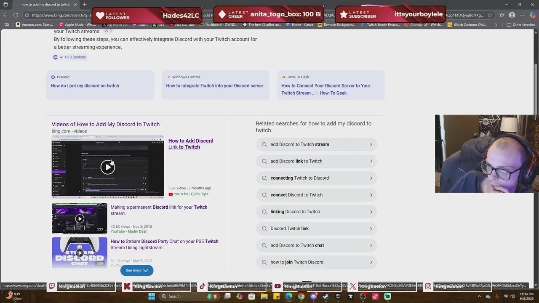Open Copilot icon in Edge toolbar
The image size is (539, 303).
[x=533, y=15]
